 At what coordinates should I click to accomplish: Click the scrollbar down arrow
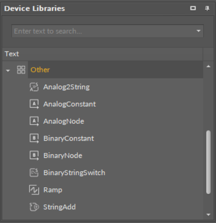tap(208, 215)
